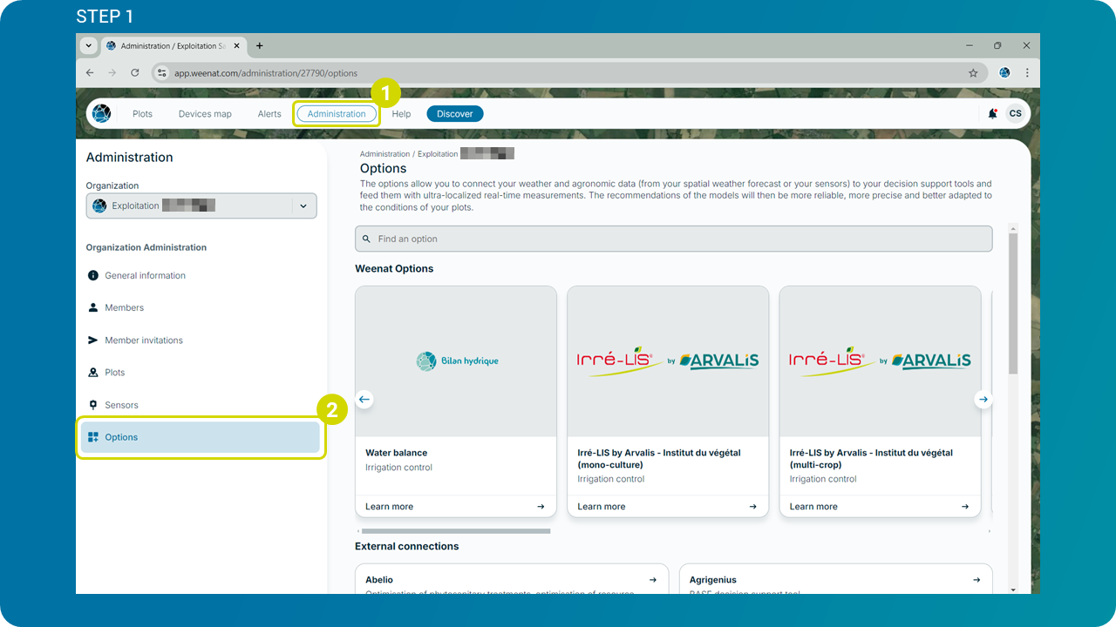Open Chrome three-dot menu
Image resolution: width=1116 pixels, height=627 pixels.
(1027, 73)
